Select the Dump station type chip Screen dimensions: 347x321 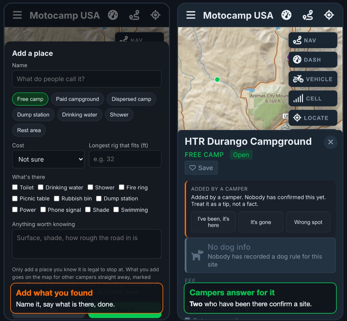33,115
